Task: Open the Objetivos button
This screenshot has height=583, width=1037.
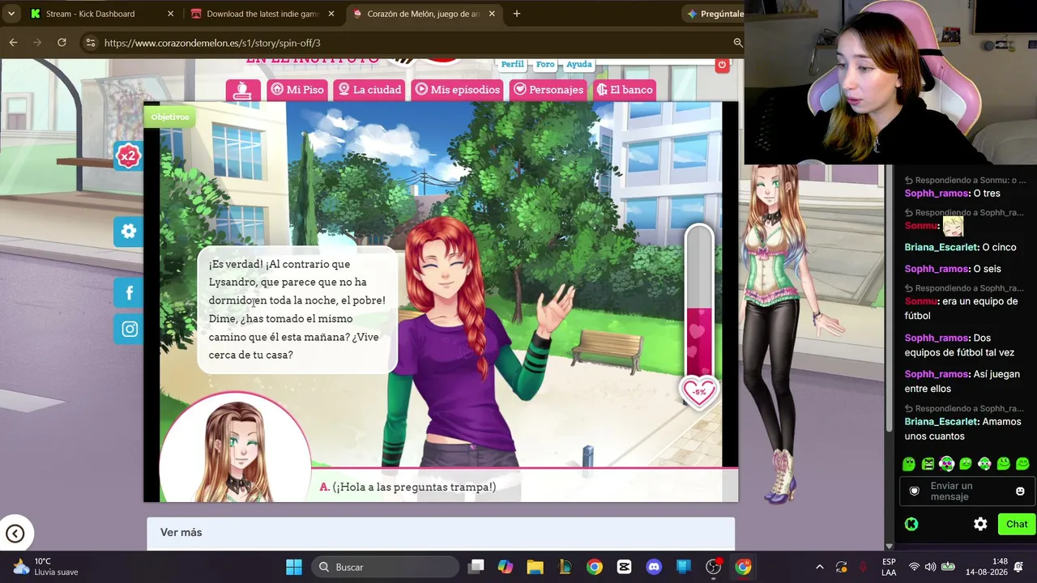Action: coord(170,117)
